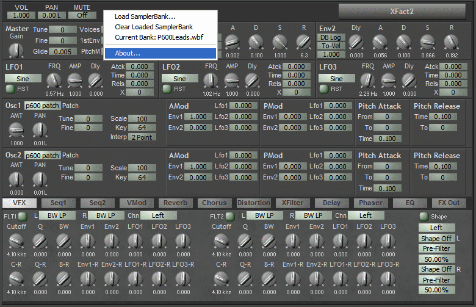Image resolution: width=476 pixels, height=307 pixels.
Task: Open Env2 DB Log mode selector
Action: click(x=331, y=37)
